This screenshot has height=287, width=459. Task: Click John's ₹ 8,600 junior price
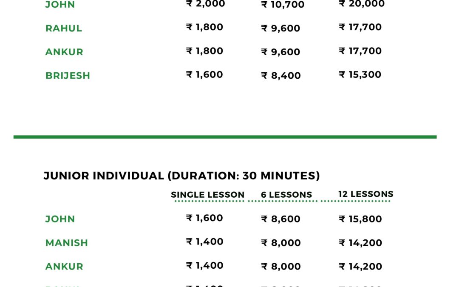pyautogui.click(x=280, y=219)
